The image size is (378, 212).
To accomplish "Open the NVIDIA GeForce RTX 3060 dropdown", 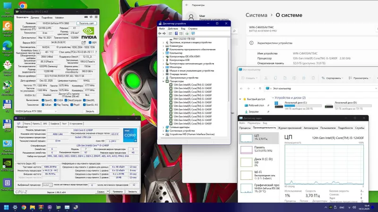I will click(36, 111).
